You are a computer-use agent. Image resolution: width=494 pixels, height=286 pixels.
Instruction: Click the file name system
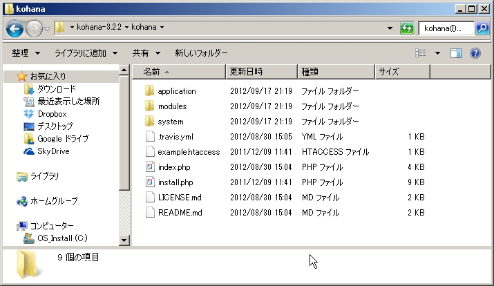click(171, 122)
